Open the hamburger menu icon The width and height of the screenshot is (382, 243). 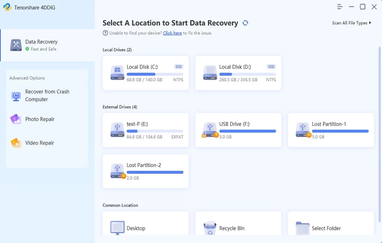[339, 7]
